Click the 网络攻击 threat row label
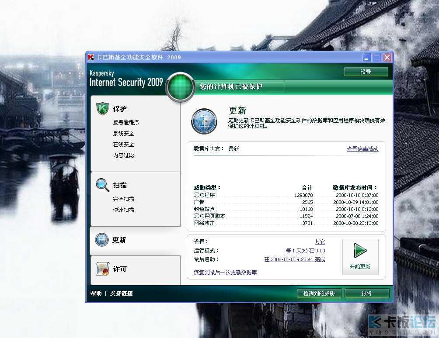Viewport: 439px width, 338px height. pyautogui.click(x=204, y=223)
